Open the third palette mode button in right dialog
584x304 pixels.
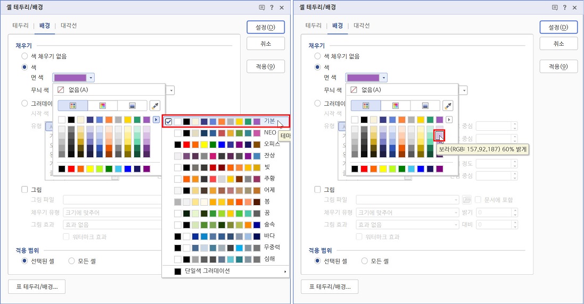tap(425, 106)
